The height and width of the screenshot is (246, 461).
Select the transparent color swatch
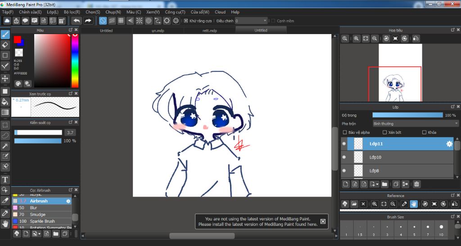(x=19, y=53)
